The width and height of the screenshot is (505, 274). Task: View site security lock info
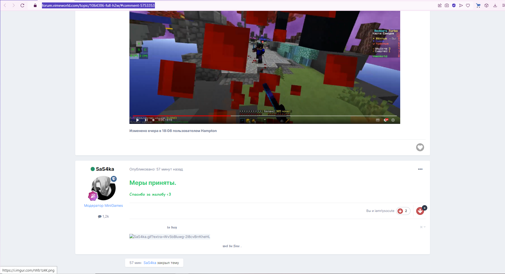click(35, 5)
